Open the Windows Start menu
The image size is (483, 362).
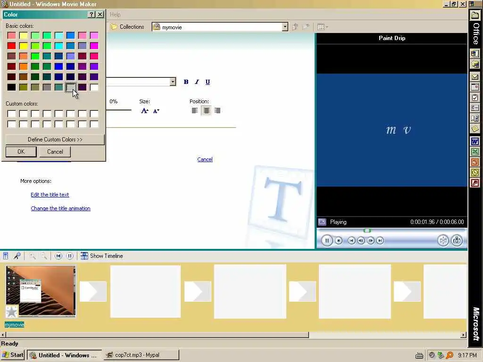(x=13, y=355)
